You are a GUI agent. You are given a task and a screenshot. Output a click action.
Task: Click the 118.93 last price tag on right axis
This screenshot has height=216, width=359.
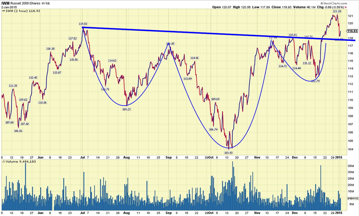tap(353, 31)
